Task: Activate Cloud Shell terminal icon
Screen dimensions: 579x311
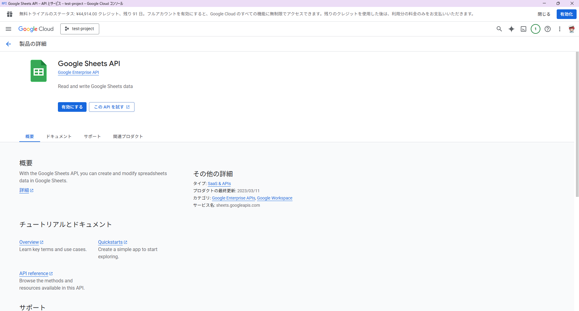Action: tap(524, 29)
